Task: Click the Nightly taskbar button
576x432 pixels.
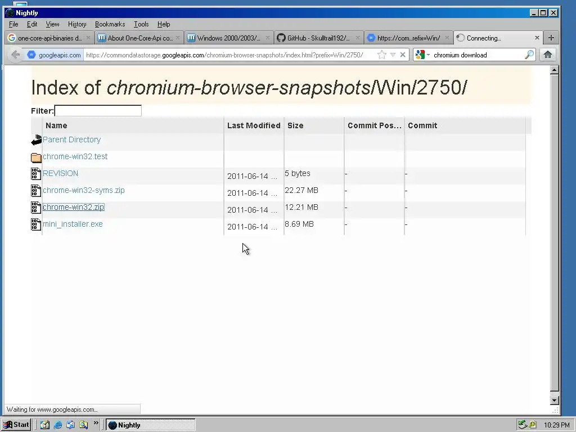Action: pos(151,425)
